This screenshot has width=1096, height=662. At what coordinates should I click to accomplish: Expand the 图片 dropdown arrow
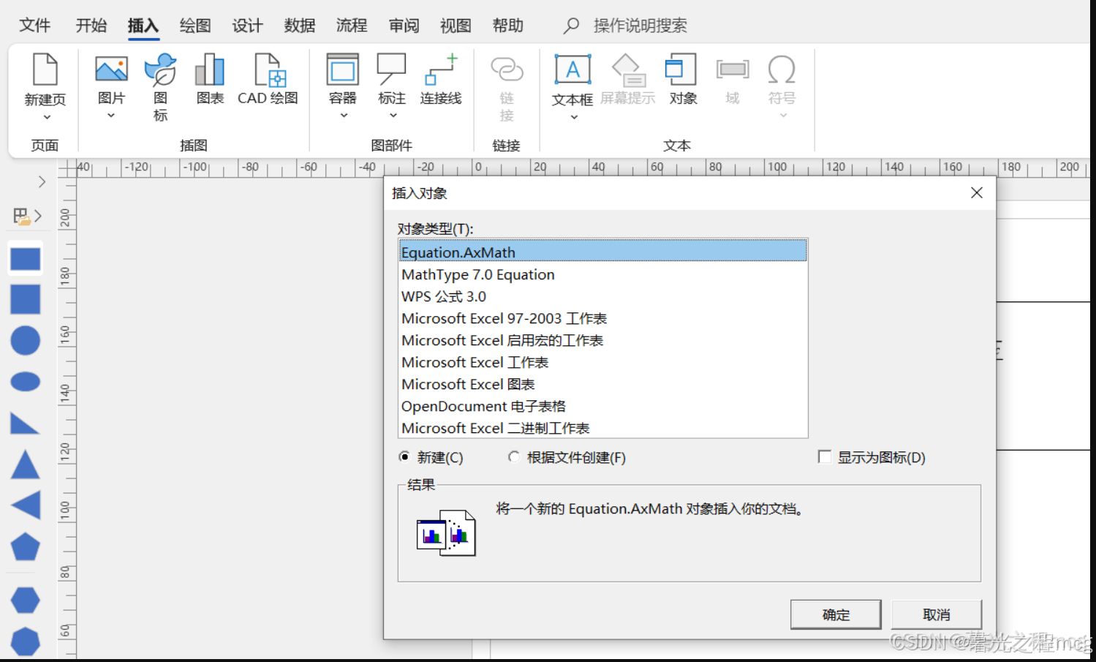111,116
